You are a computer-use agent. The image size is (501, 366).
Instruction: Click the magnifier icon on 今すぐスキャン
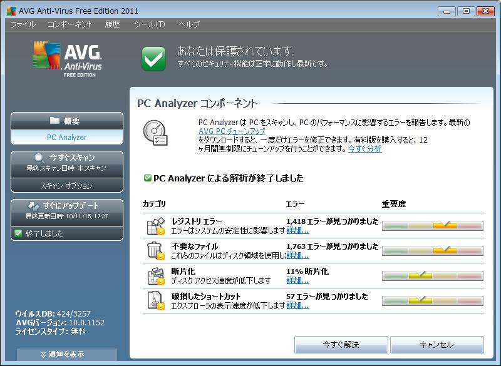click(x=39, y=158)
